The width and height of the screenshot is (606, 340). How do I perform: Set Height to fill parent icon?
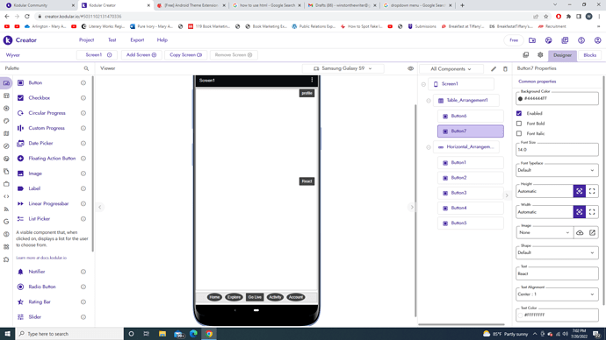592,191
